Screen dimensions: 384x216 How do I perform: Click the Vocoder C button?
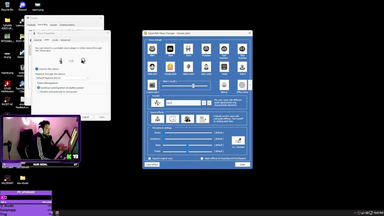[209, 103]
